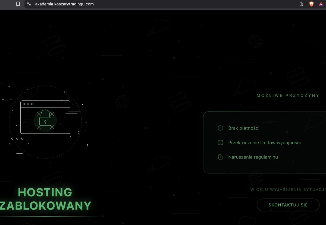Viewport: 326px width, 225px height.
Task: Click the address bar showing akademia.koszarytradingu.com
Action: 64,4
